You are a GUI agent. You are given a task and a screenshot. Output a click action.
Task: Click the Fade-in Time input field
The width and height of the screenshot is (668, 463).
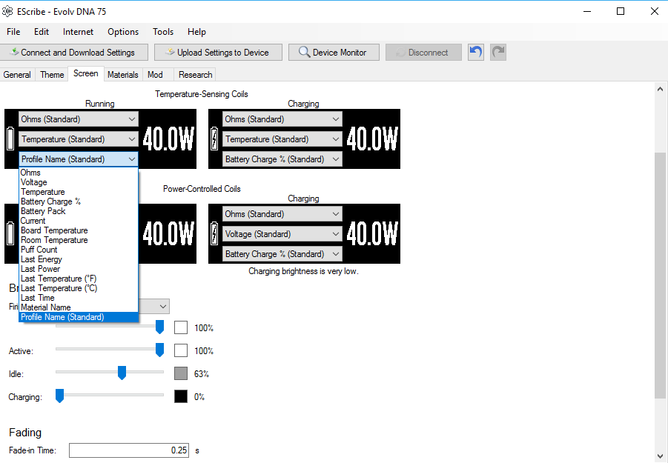(x=129, y=450)
